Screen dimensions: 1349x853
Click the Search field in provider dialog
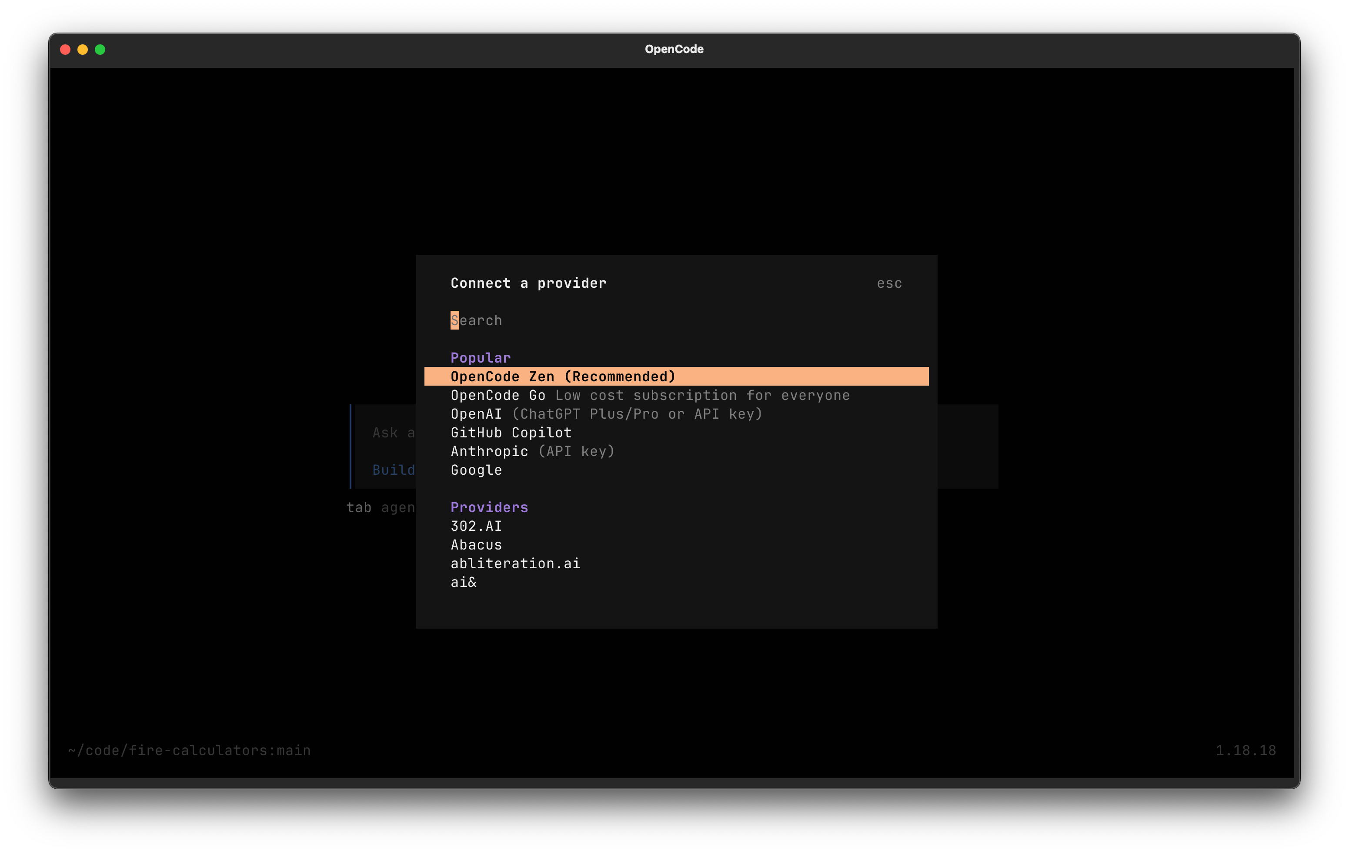(676, 320)
